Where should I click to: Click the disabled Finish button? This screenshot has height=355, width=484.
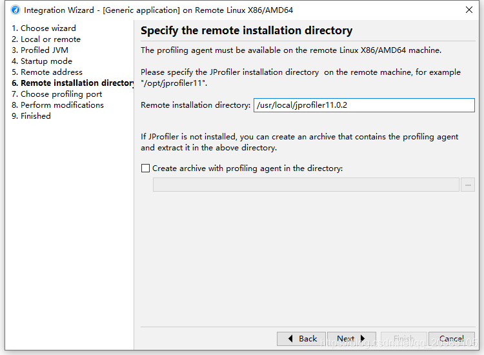click(x=404, y=339)
